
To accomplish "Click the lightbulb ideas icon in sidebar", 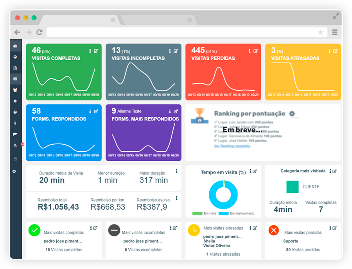I will tap(15, 123).
